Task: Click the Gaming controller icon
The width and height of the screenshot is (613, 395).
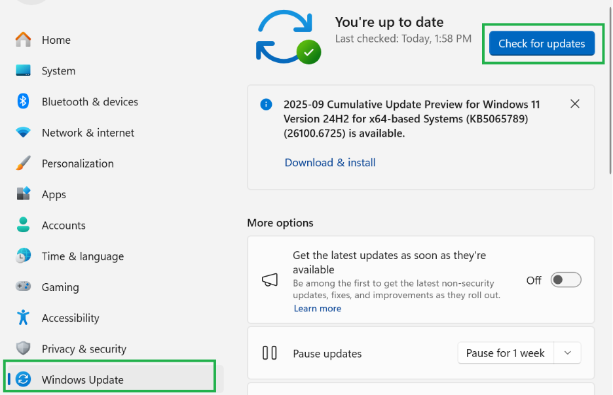Action: coord(23,286)
